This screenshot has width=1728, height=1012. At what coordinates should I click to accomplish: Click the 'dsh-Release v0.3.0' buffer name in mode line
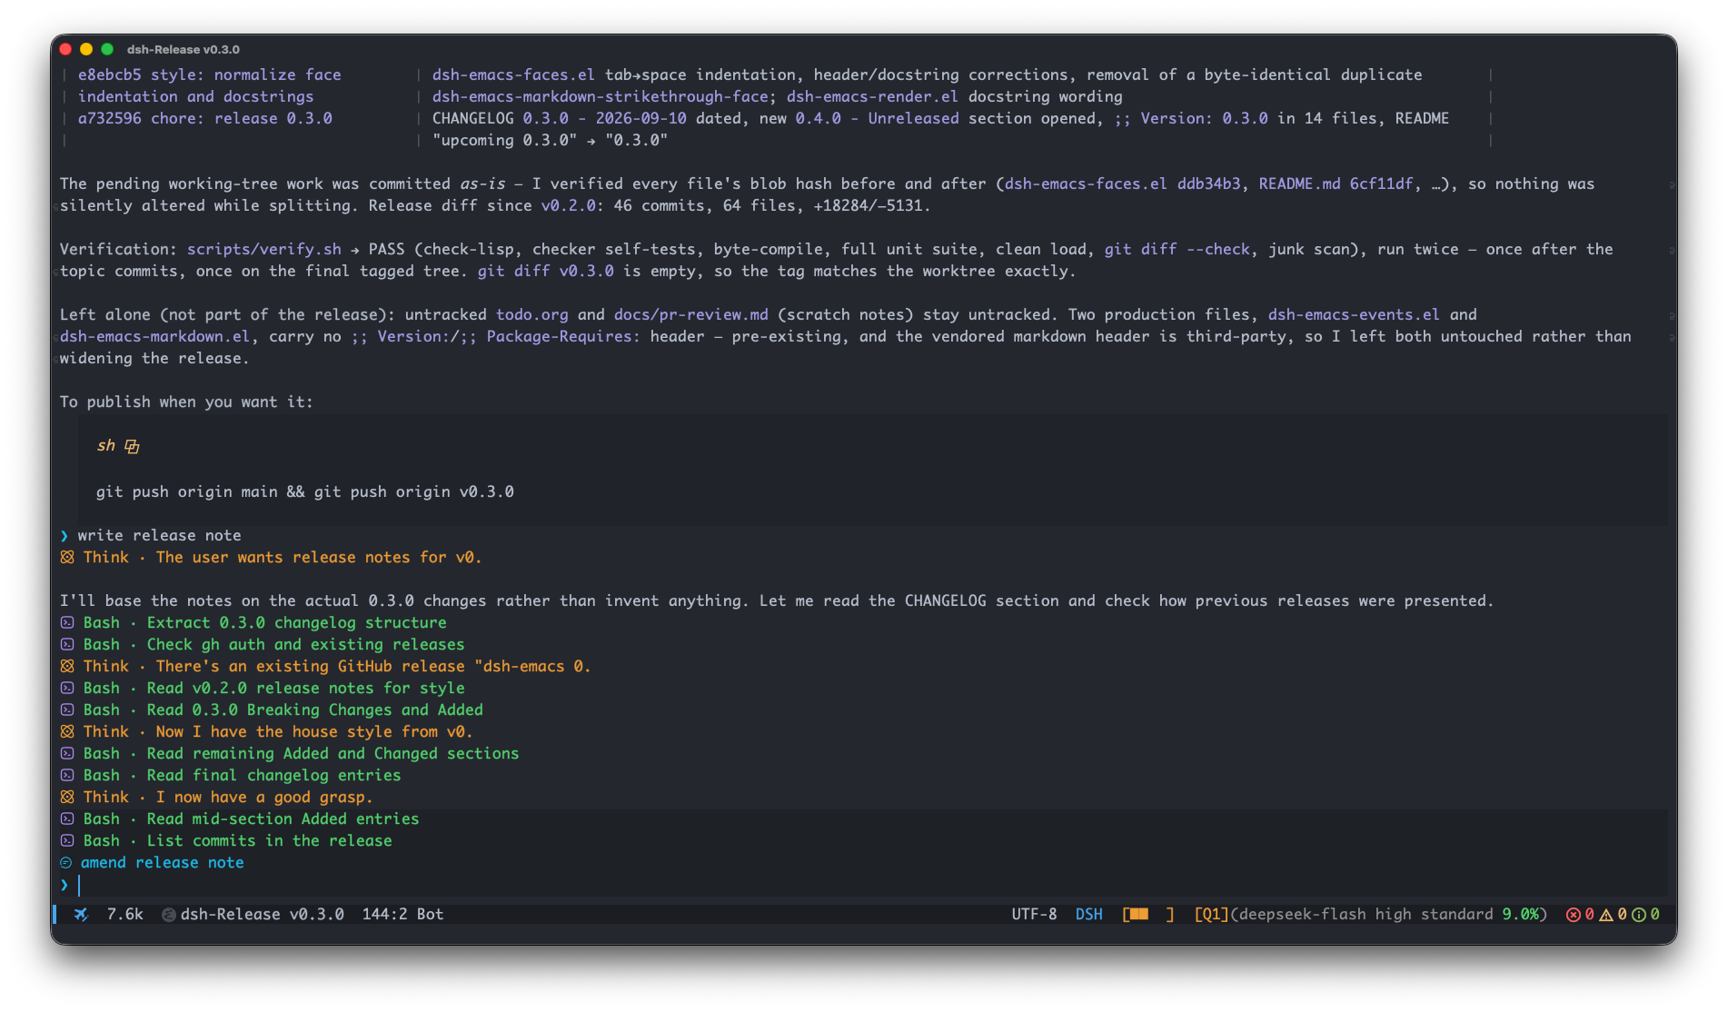pyautogui.click(x=262, y=914)
